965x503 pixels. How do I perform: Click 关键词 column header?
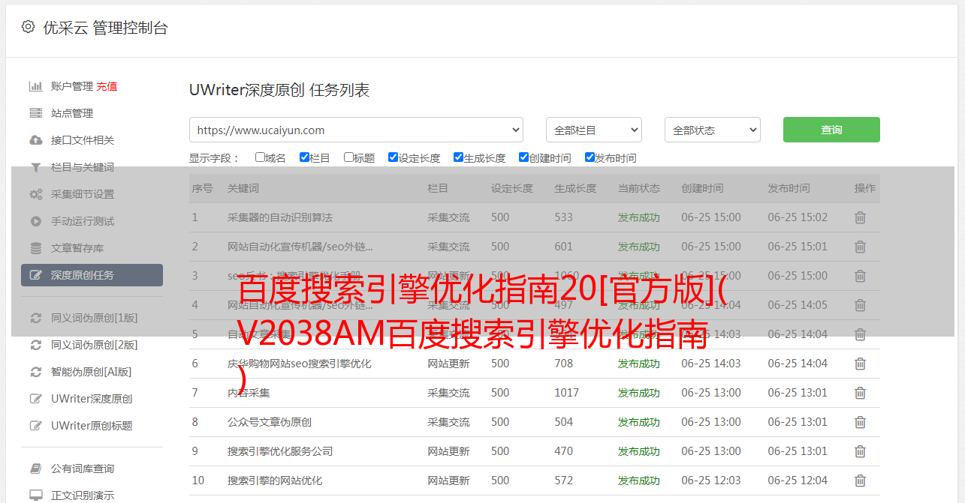243,188
